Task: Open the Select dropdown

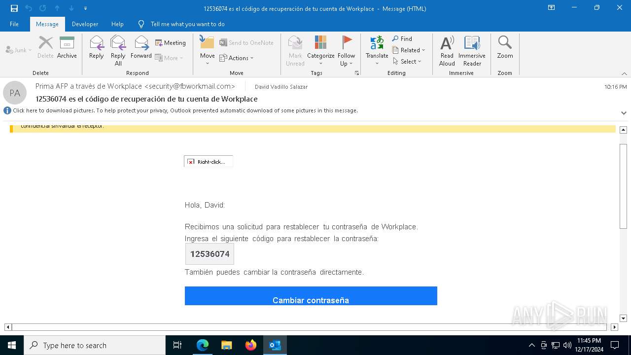Action: [x=407, y=61]
